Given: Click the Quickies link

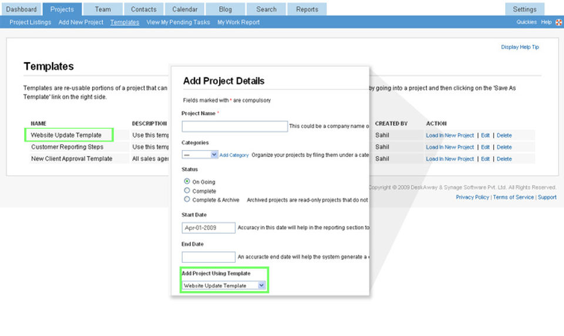Looking at the screenshot, I should [x=526, y=22].
